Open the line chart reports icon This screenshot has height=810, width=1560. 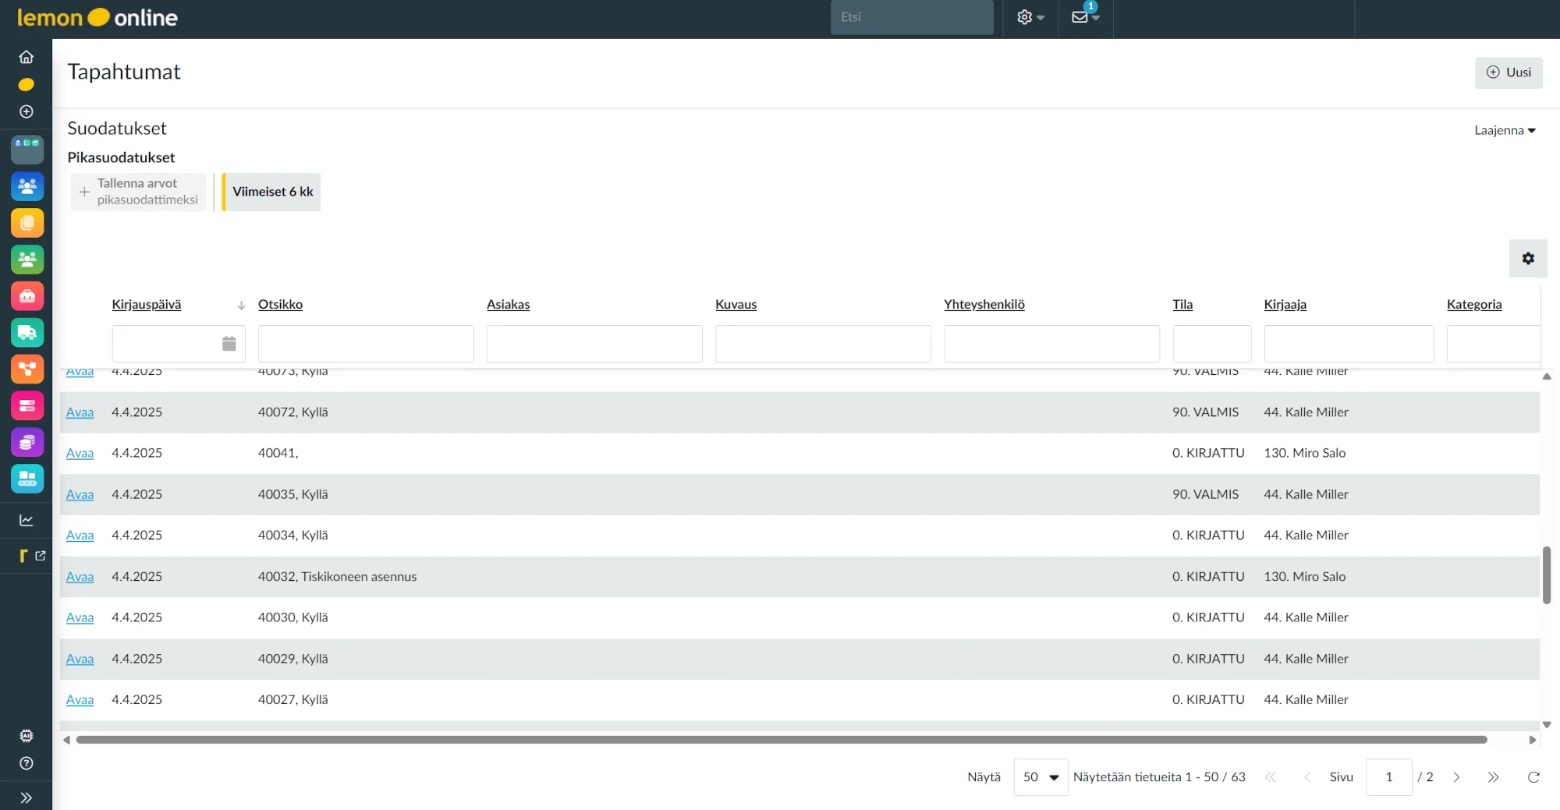[27, 520]
